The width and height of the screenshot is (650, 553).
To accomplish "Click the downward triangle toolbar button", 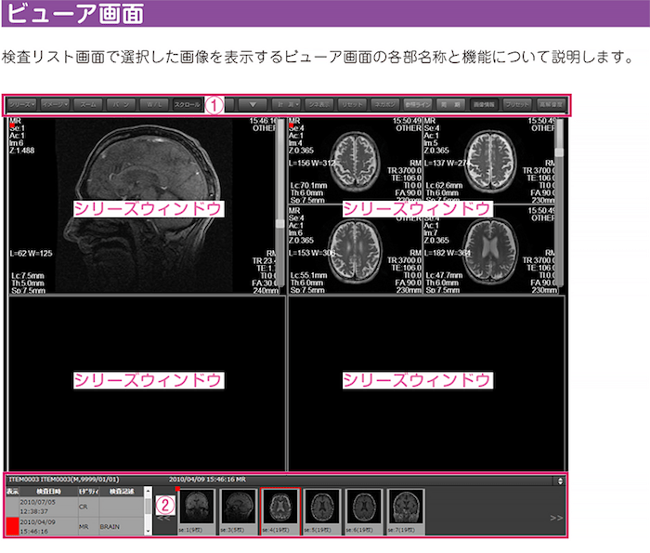I will pyautogui.click(x=253, y=105).
